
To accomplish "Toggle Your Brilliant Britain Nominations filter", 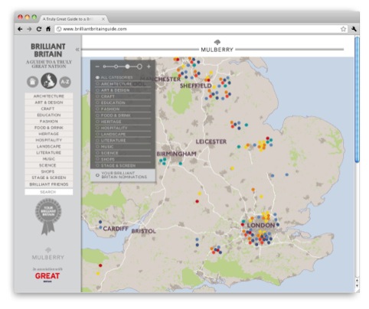I will (122, 175).
